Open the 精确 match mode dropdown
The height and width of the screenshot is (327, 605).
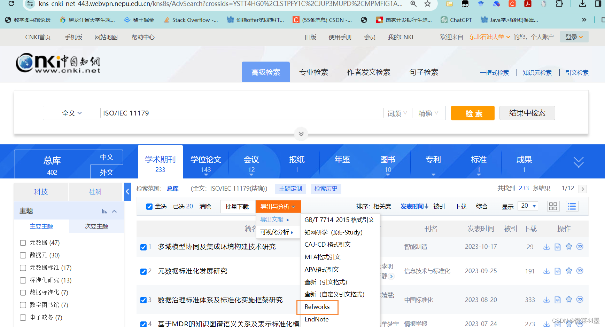(x=428, y=113)
